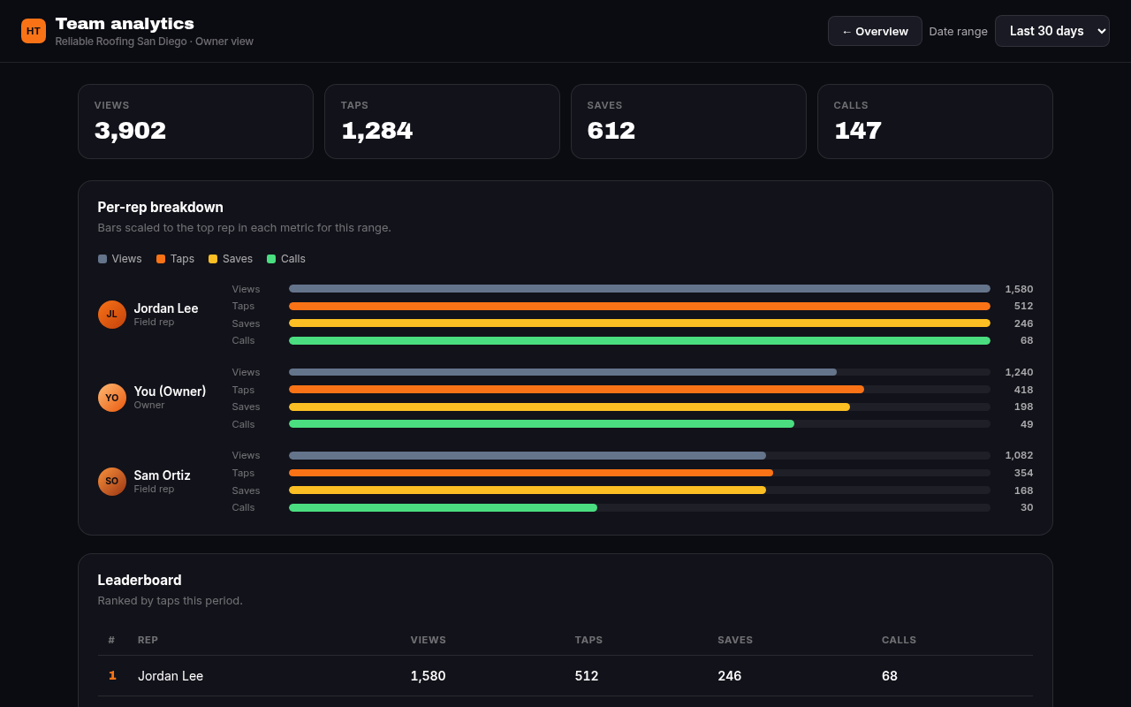Select the Taps summary card showing 1,284
The image size is (1131, 707).
[x=442, y=122]
